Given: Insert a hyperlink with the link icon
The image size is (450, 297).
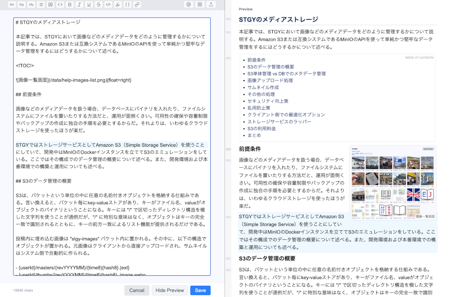Looking at the screenshot, I should pos(137,4).
